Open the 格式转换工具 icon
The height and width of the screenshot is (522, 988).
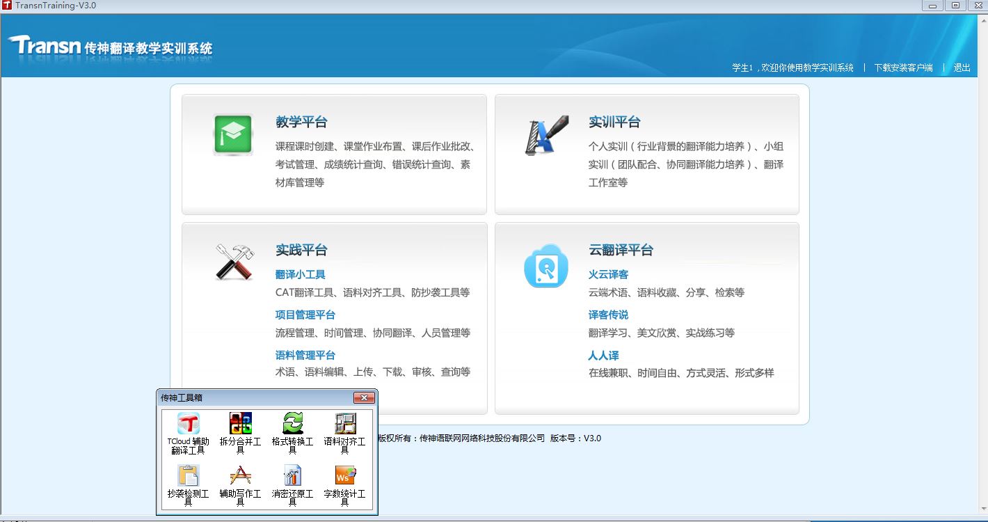(x=293, y=424)
